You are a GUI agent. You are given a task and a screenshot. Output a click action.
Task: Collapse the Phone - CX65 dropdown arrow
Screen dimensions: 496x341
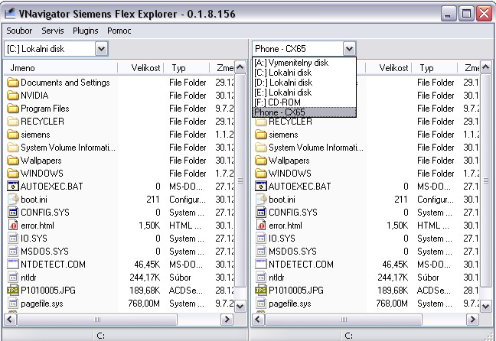click(349, 49)
